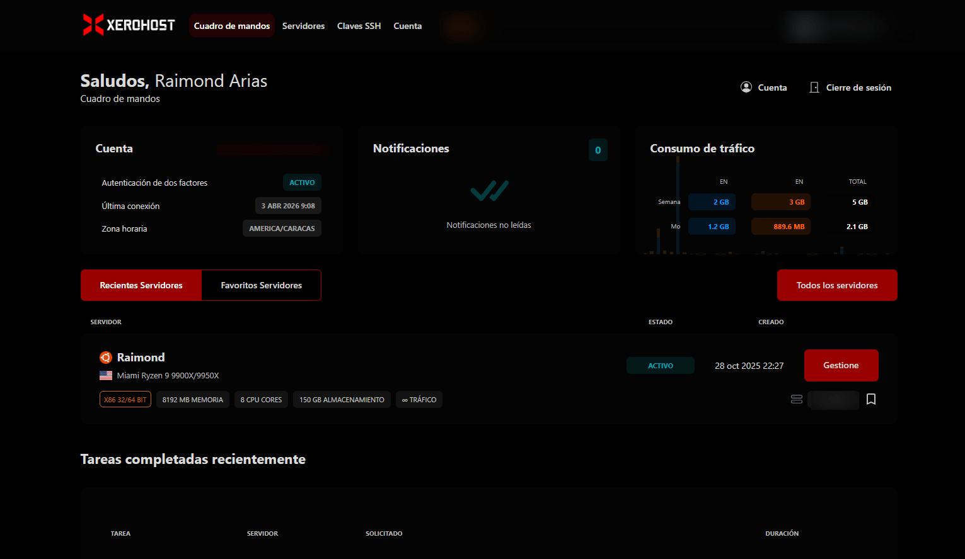Screen dimensions: 965x559
Task: Click the creation date 28 oct 2025 22:27
Action: point(749,366)
